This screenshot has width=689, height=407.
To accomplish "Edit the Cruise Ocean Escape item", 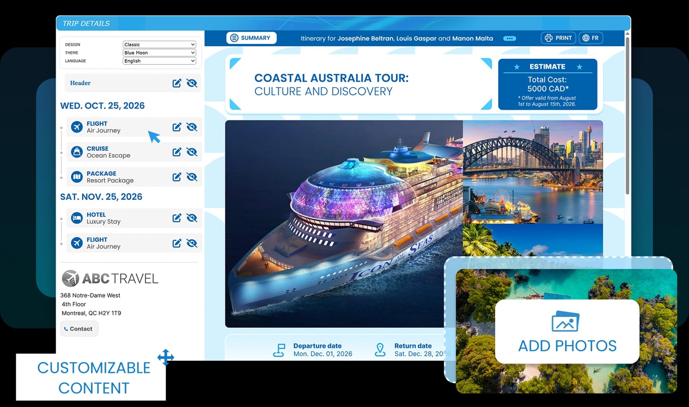I will point(177,152).
